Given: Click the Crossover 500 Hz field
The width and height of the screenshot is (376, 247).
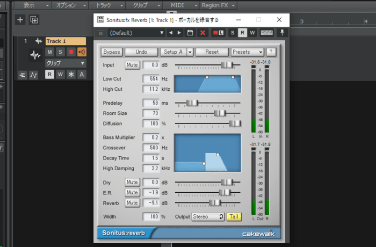Looking at the screenshot, I should pos(151,148).
